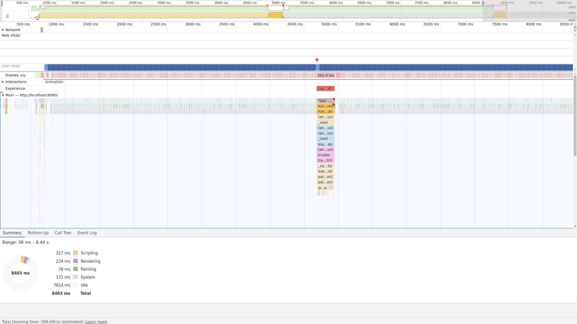This screenshot has height=324, width=577.
Task: Expand the Interactions track
Action: click(3, 82)
